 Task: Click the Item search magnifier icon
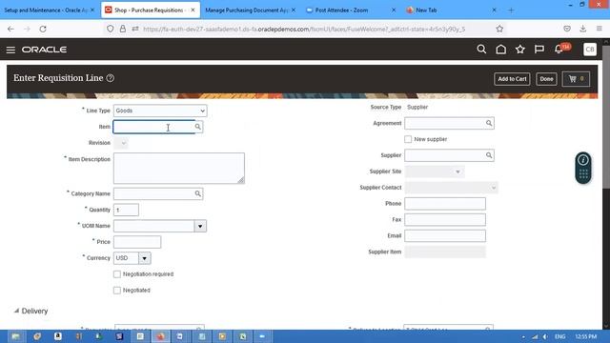[197, 127]
